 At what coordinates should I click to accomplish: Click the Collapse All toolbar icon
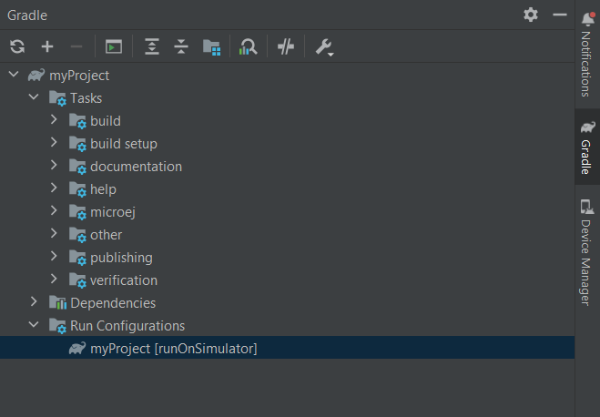180,47
